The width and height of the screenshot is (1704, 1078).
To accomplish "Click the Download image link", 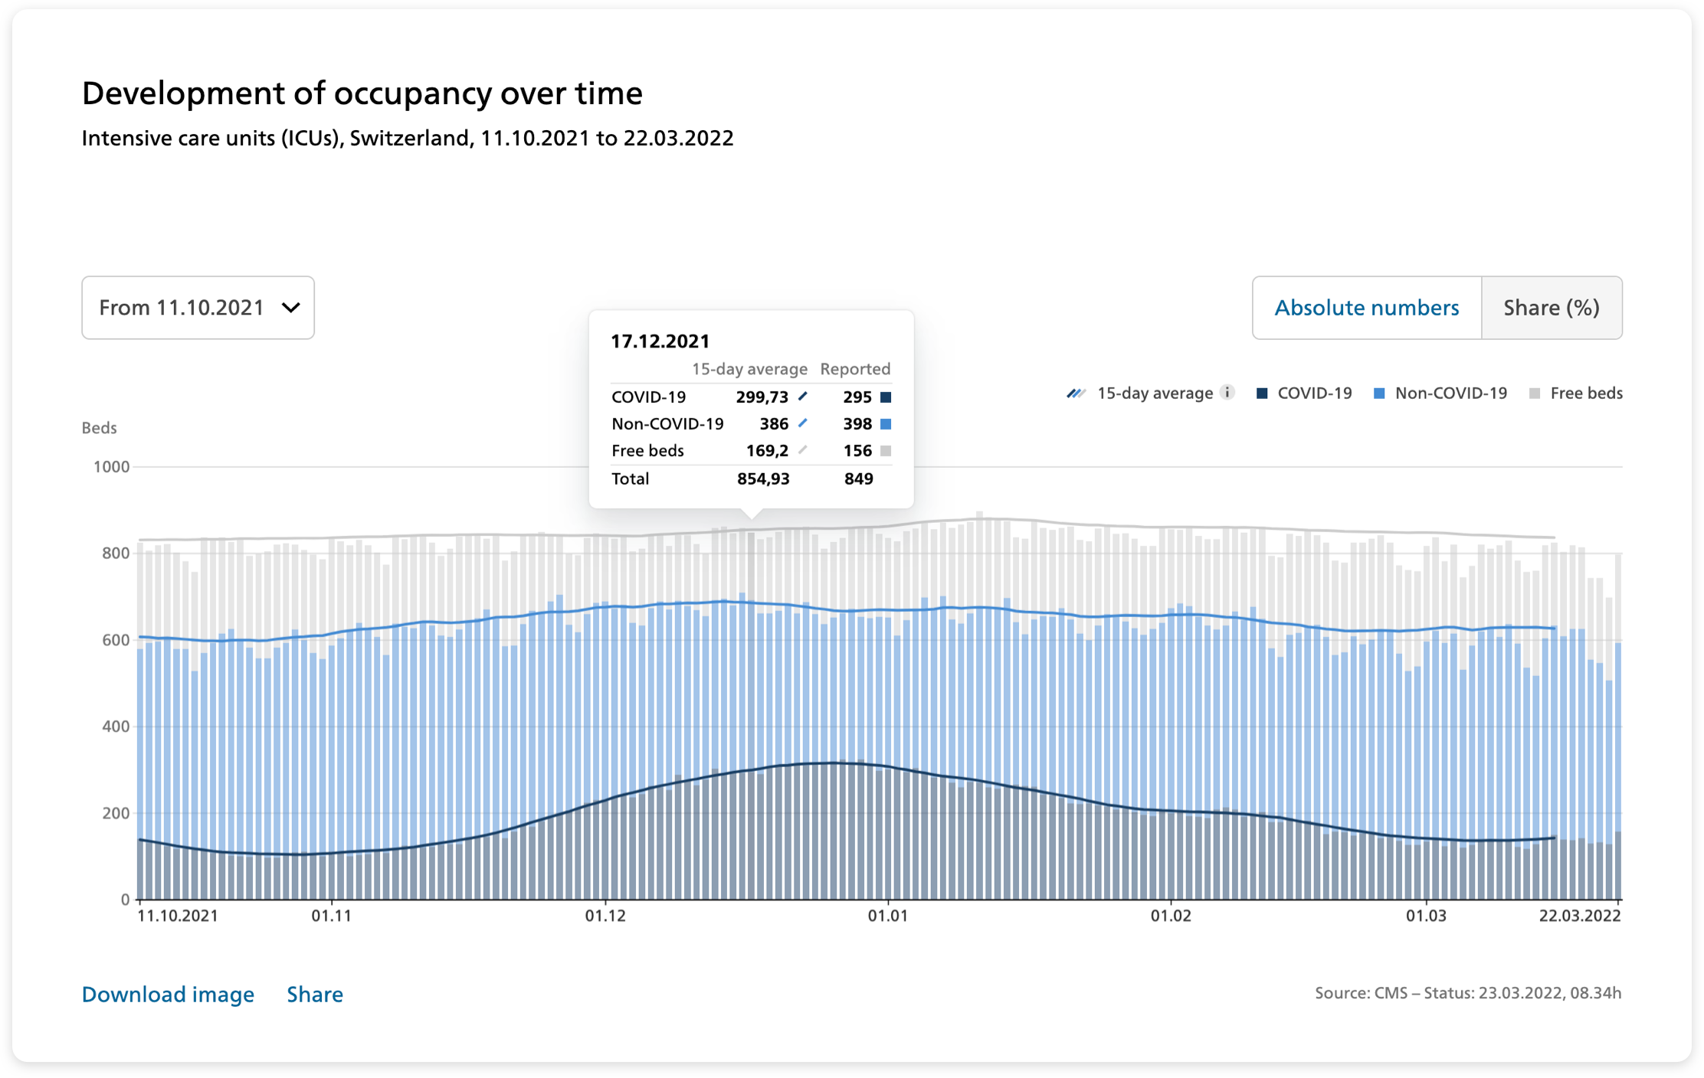I will (168, 994).
